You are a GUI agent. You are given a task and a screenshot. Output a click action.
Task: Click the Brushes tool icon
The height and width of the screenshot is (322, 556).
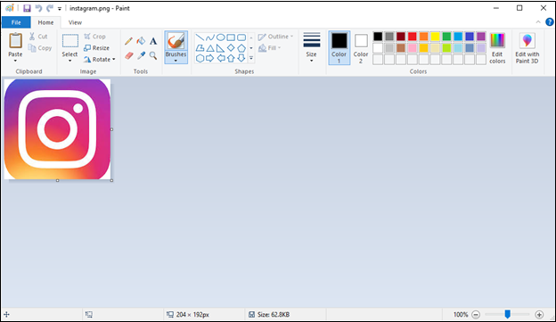click(176, 41)
